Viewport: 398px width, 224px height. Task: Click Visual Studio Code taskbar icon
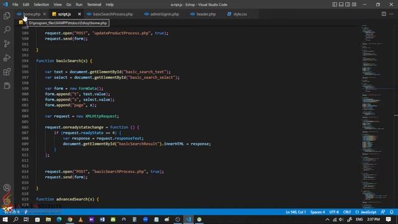pos(188,220)
